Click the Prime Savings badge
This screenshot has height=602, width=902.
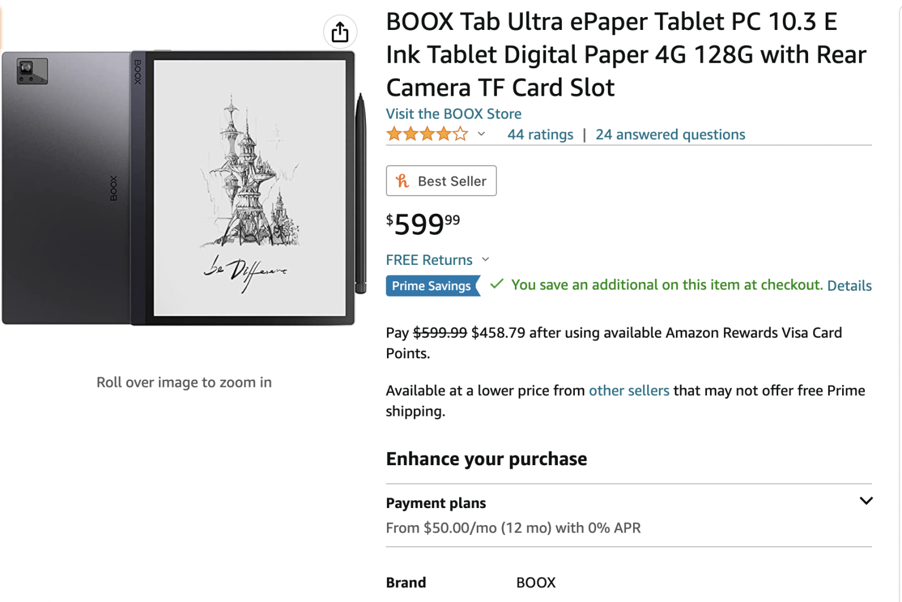(x=433, y=286)
